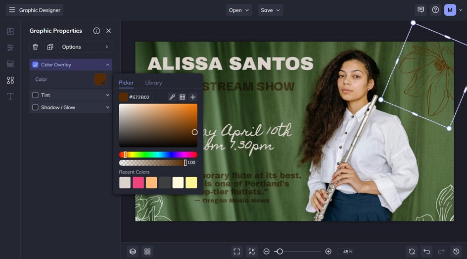Click the zoom level slider in bottom bar
The image size is (467, 259).
pos(297,252)
